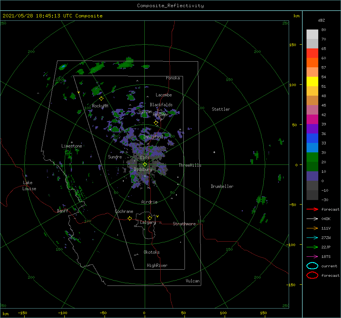341x318 pixels.
Task: Select the cyan 27ZW arrow icon
Action: (x=312, y=238)
